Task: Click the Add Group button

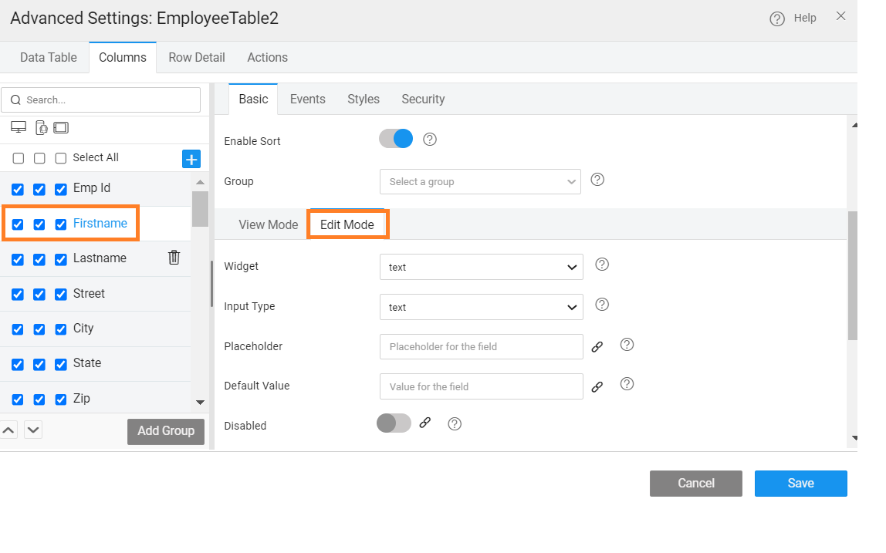Action: (166, 431)
